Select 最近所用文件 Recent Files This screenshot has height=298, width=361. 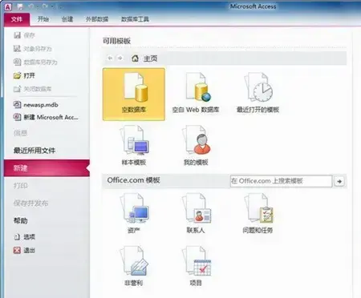(x=34, y=151)
